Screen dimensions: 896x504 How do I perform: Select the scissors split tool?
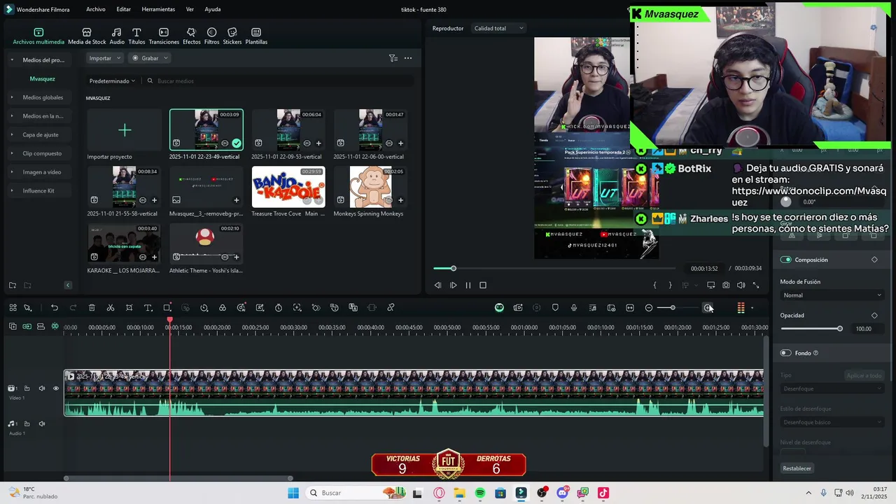(x=111, y=308)
